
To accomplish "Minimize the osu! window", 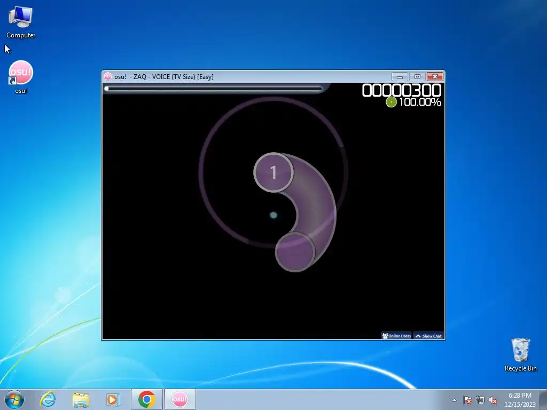I will tap(400, 76).
